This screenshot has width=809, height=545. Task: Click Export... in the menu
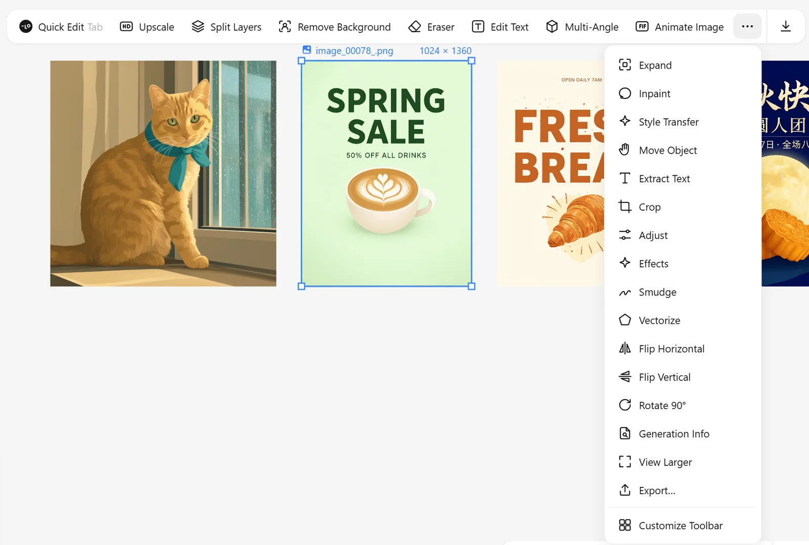tap(683, 490)
